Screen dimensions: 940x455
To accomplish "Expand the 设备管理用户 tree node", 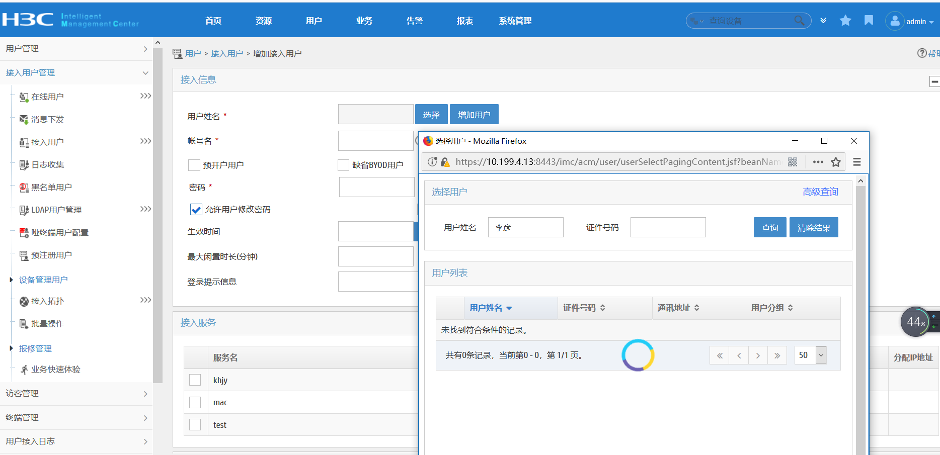I will pos(12,280).
